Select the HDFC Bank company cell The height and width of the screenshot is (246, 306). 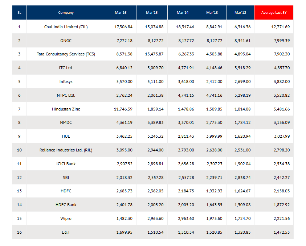66,205
